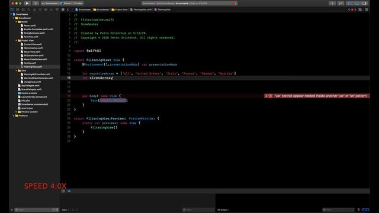Image resolution: width=379 pixels, height=213 pixels.
Task: Collapse the SnowSeeker group folder
Action: pos(14,18)
